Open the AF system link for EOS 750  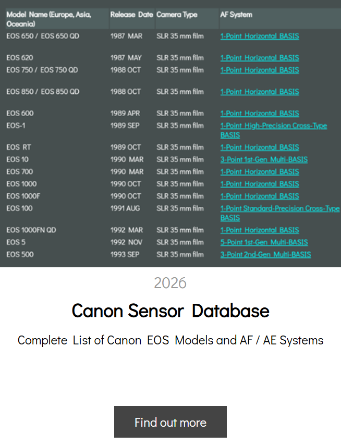[260, 70]
